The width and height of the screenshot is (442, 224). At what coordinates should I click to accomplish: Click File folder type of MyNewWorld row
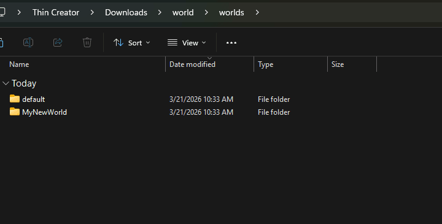pyautogui.click(x=274, y=112)
